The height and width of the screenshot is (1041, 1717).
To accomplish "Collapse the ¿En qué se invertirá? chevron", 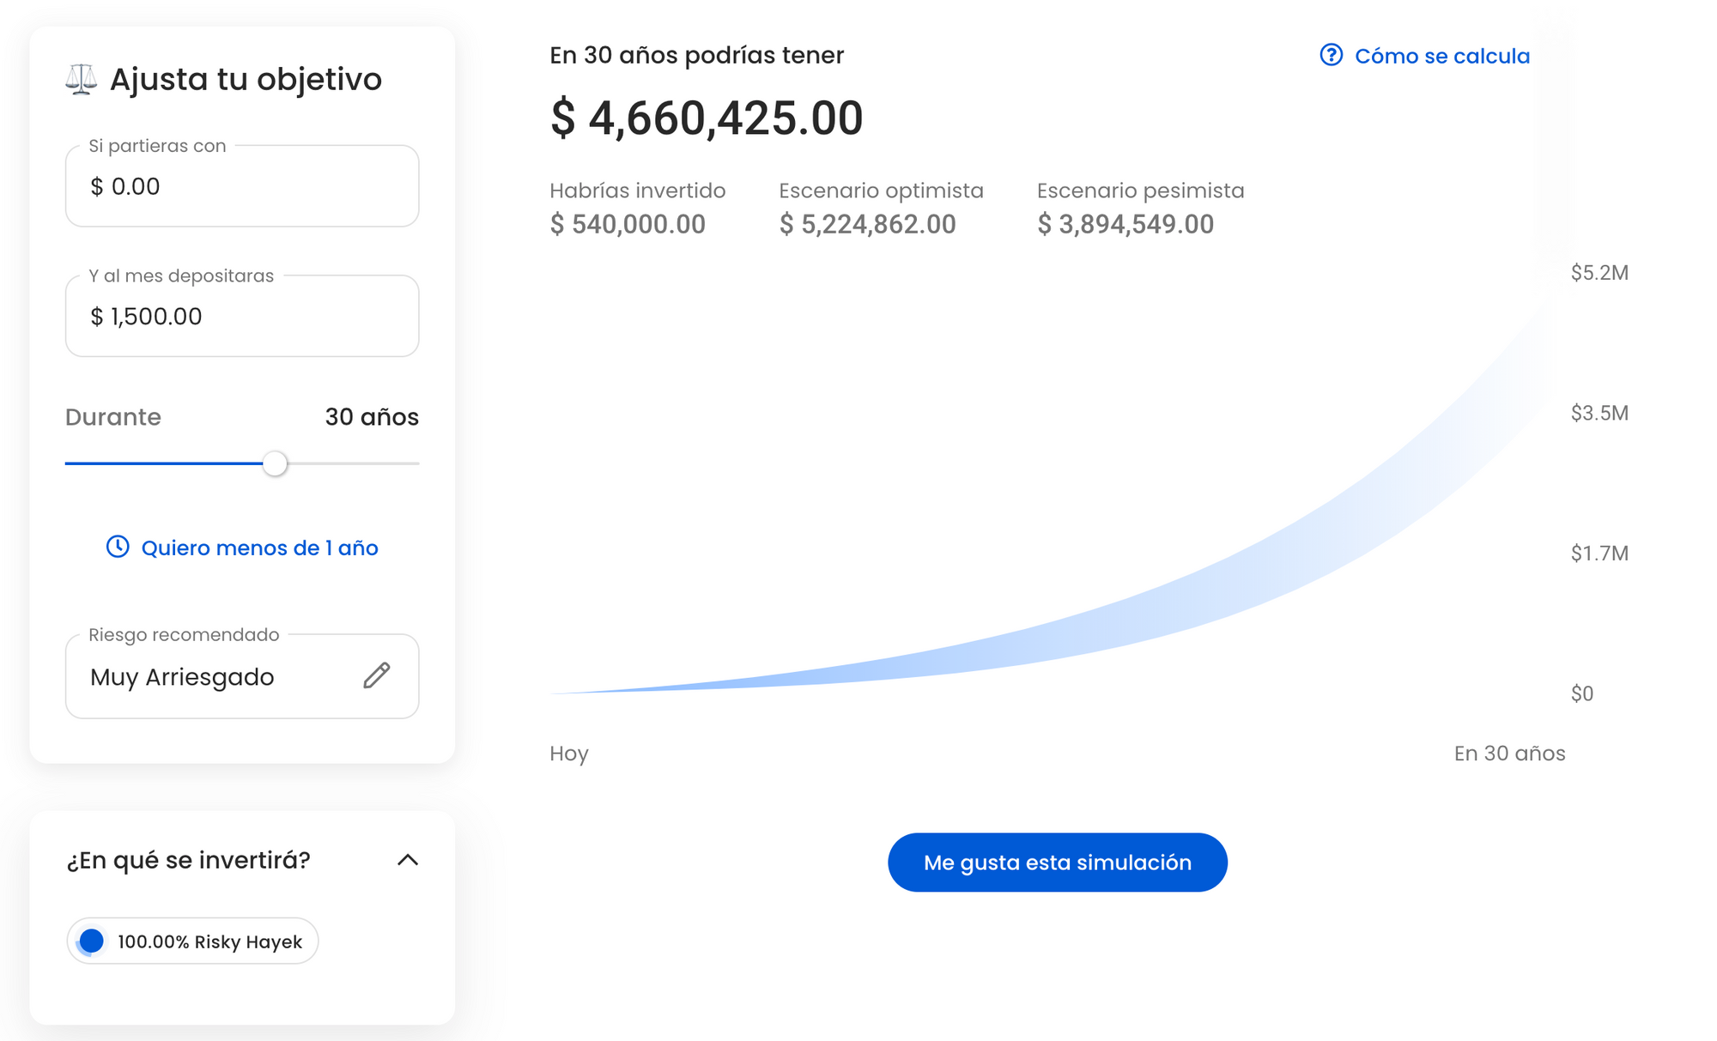I will tap(408, 860).
